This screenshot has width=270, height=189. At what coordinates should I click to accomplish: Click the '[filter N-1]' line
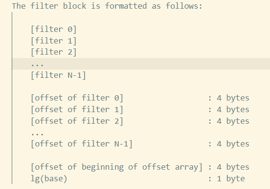(x=58, y=75)
